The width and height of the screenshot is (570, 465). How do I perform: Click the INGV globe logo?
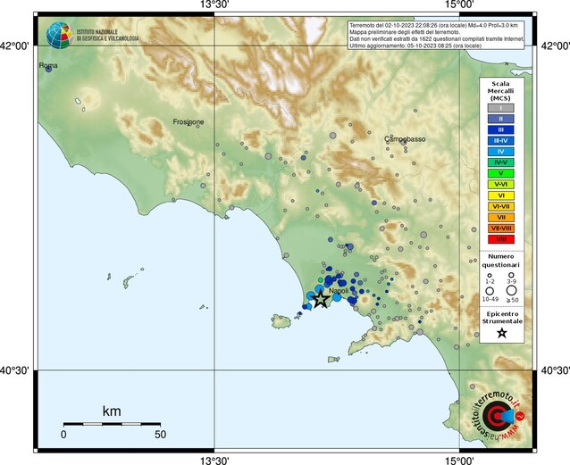click(x=59, y=35)
